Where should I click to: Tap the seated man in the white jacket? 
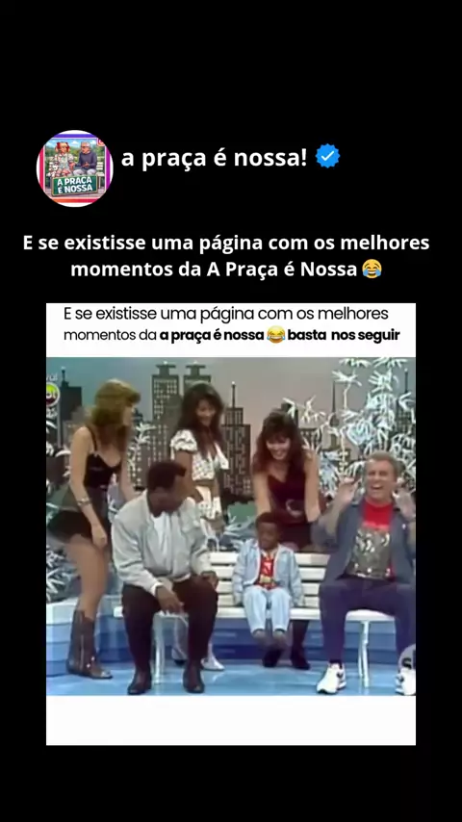(164, 572)
